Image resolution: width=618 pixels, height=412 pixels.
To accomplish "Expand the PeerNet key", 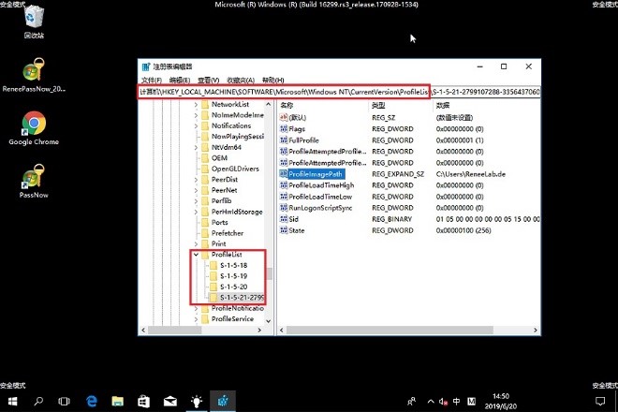I will [x=196, y=190].
